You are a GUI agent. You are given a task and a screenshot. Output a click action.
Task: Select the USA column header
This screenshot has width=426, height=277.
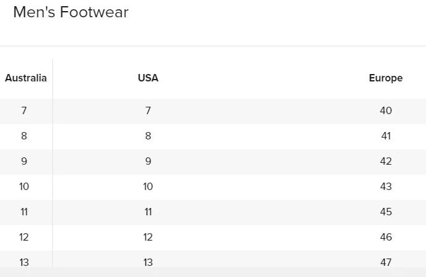click(148, 78)
